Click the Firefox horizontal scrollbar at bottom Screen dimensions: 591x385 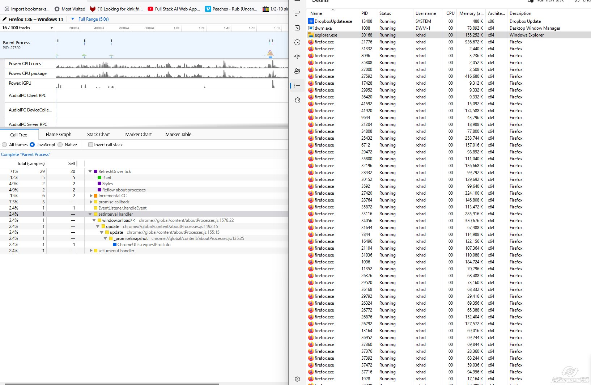point(112,384)
